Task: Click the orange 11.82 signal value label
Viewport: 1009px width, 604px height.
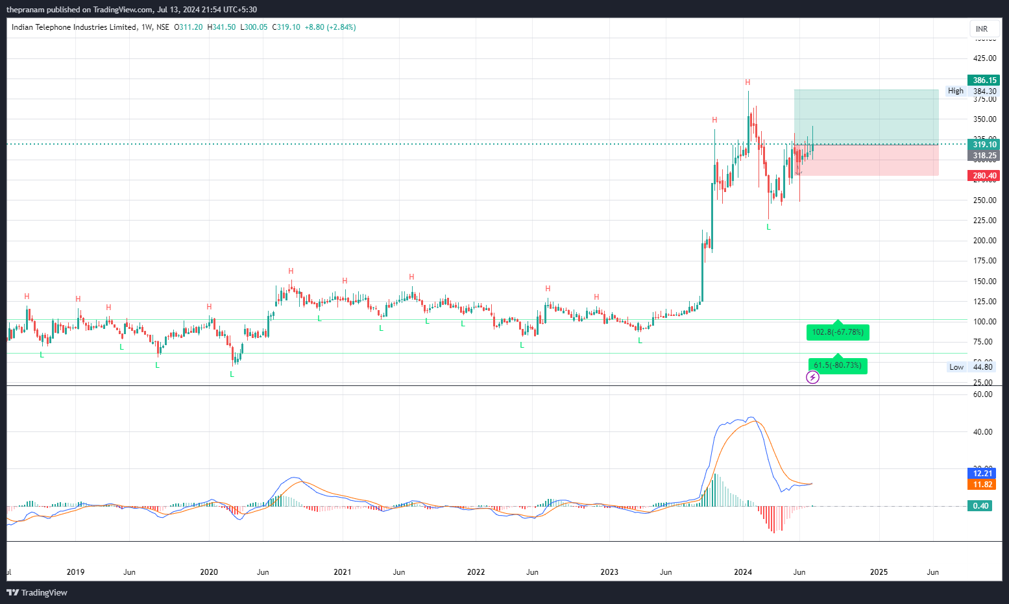Action: [x=982, y=485]
